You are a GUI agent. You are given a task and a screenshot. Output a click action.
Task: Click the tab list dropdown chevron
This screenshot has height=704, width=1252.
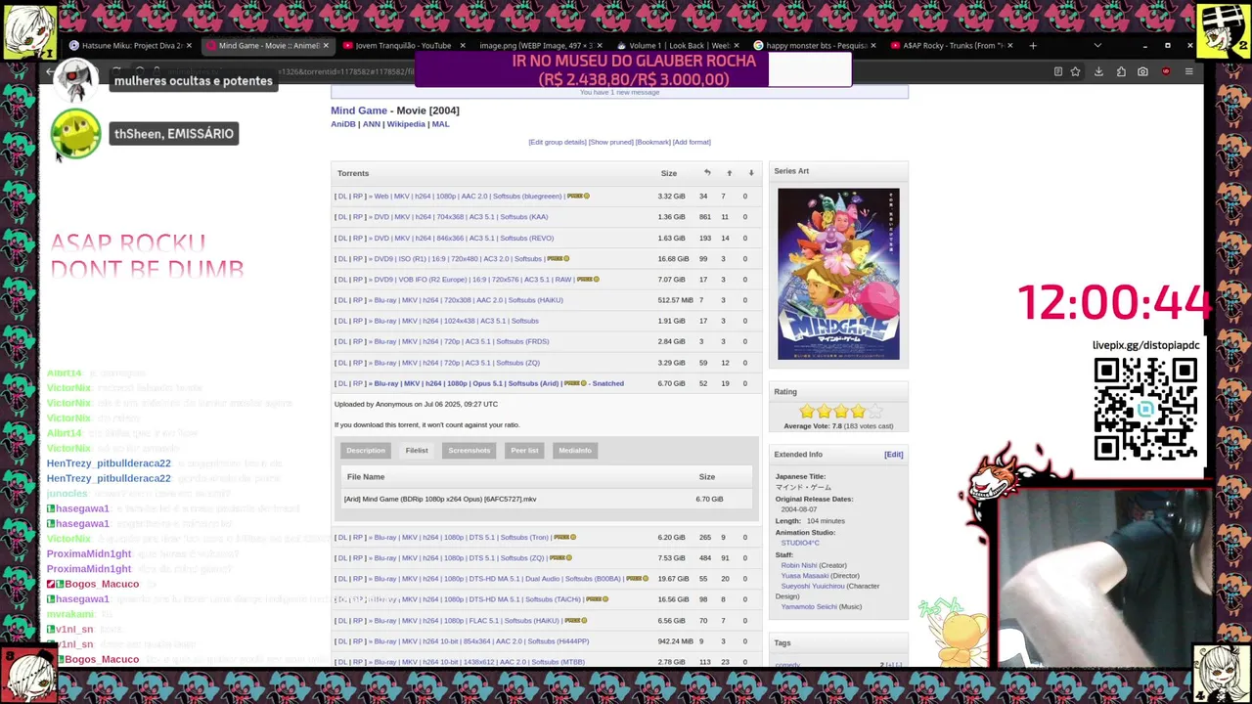1096,45
